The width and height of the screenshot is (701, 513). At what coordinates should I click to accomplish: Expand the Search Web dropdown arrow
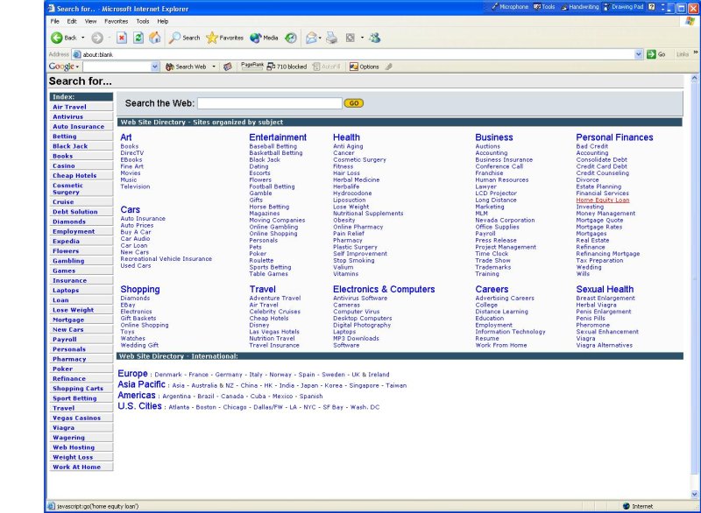coord(214,67)
